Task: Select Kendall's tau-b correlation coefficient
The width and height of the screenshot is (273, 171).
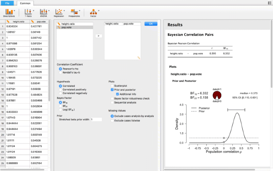Action: [61, 73]
